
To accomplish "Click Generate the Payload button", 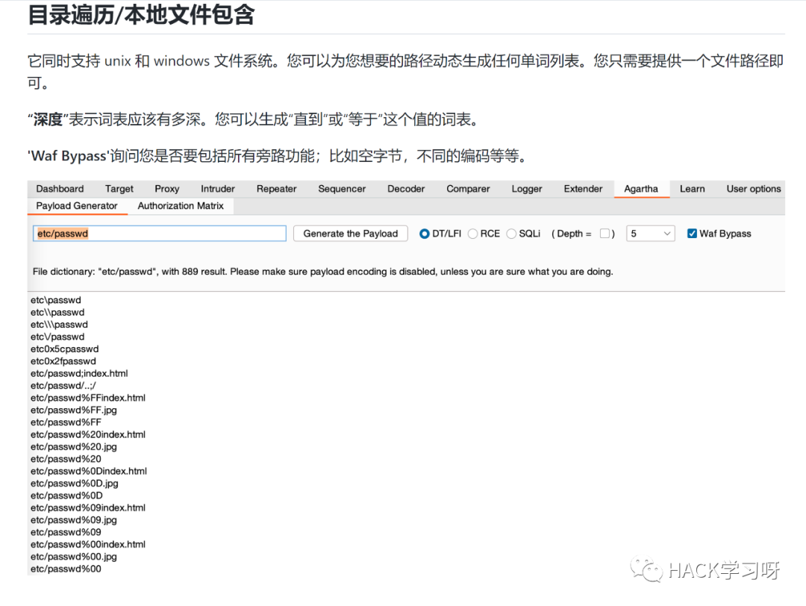I will click(351, 234).
